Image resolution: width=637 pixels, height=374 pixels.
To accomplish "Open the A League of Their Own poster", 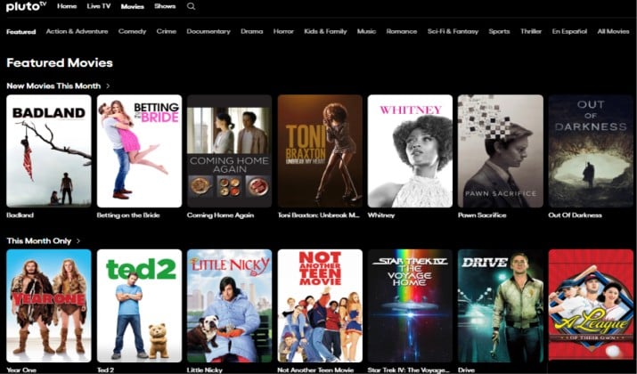I will pos(591,305).
